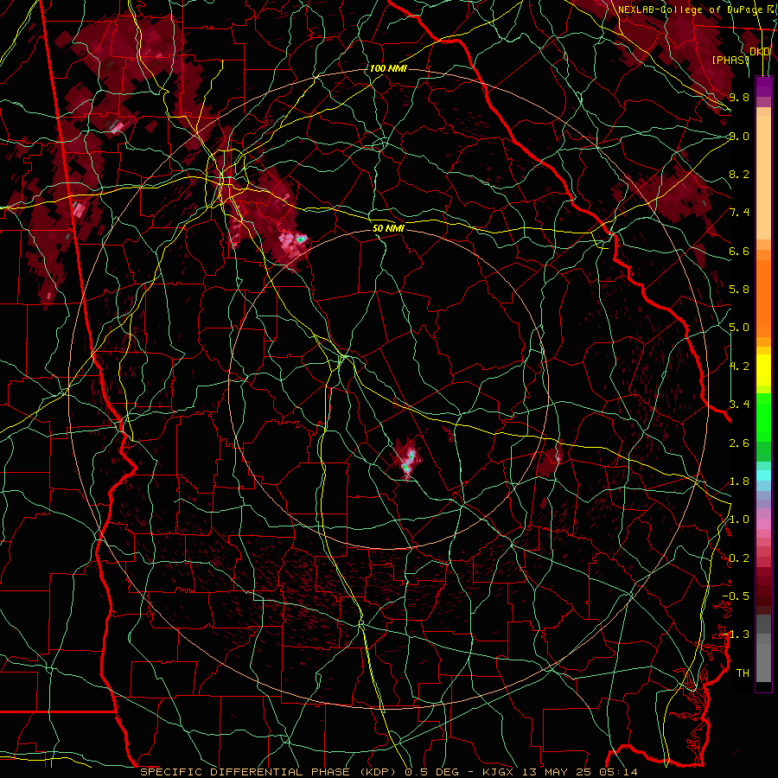Click the 3.4 value on the color scale

739,405
